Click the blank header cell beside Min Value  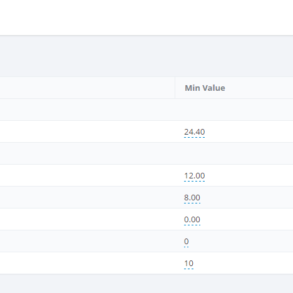[x=87, y=88]
